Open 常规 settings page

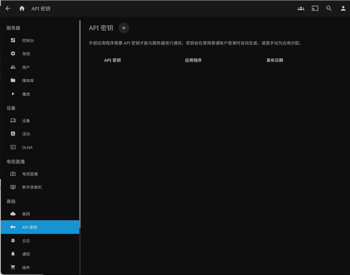(40, 54)
